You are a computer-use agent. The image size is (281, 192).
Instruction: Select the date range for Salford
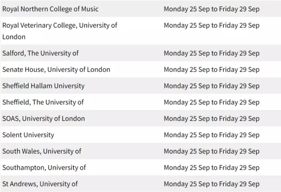click(x=212, y=53)
